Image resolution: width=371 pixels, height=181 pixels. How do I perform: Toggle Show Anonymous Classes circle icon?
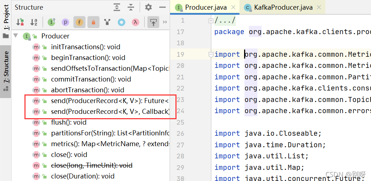point(122,22)
